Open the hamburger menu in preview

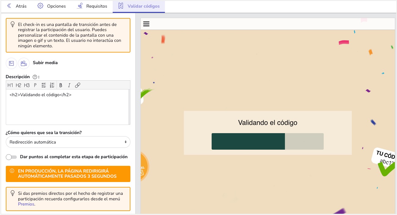coord(146,24)
